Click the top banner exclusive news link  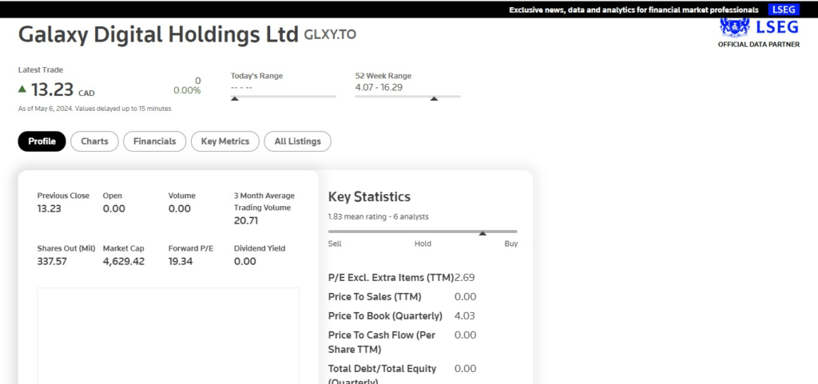tap(633, 10)
